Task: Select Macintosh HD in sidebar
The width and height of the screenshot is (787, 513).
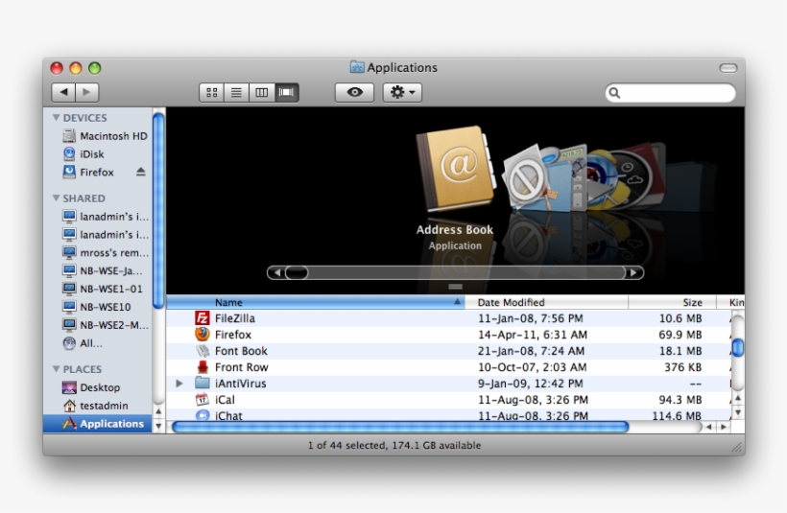Action: click(112, 136)
